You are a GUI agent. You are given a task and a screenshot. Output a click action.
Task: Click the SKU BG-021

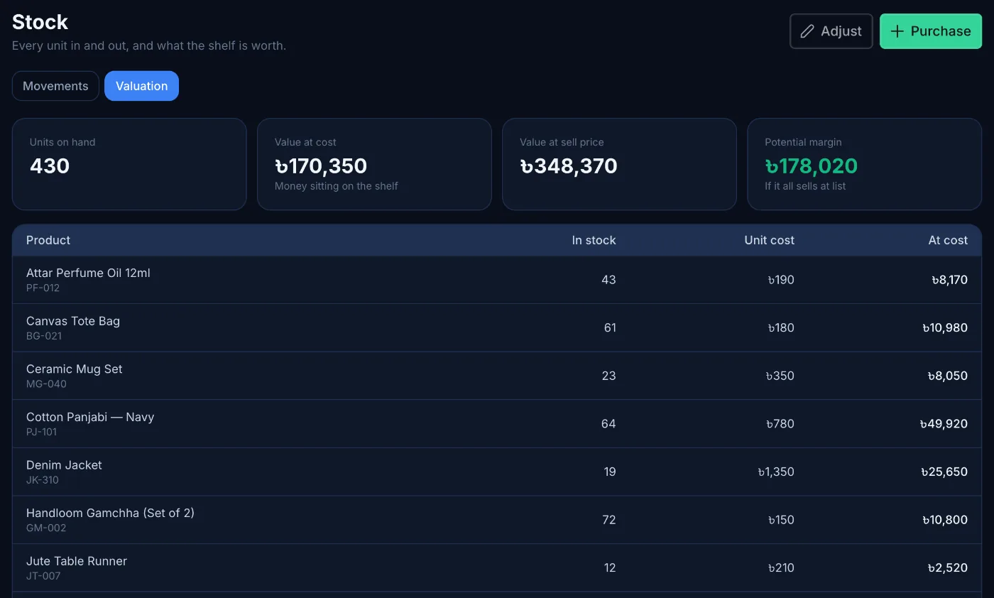point(44,336)
